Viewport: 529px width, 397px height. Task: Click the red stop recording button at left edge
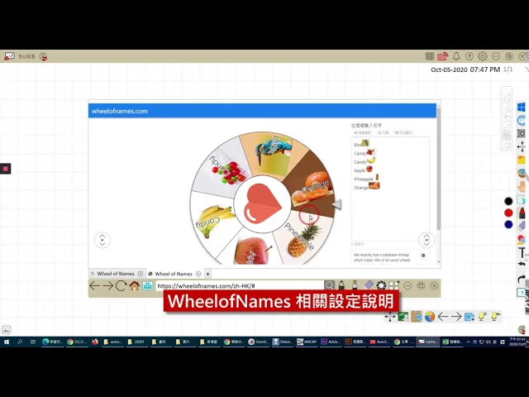pyautogui.click(x=6, y=169)
